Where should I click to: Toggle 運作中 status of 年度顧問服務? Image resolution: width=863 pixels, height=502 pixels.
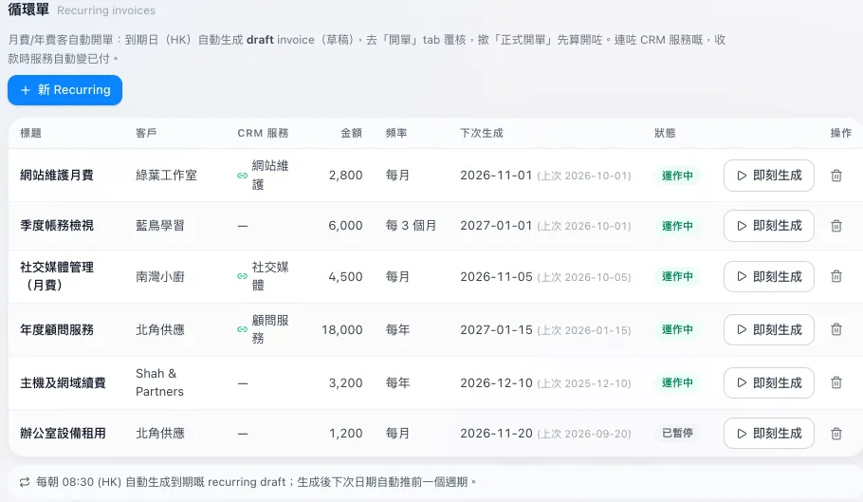click(x=677, y=329)
